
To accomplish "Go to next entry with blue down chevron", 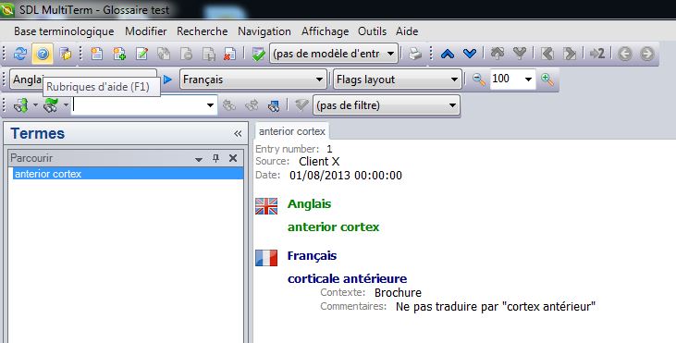I will coord(470,54).
